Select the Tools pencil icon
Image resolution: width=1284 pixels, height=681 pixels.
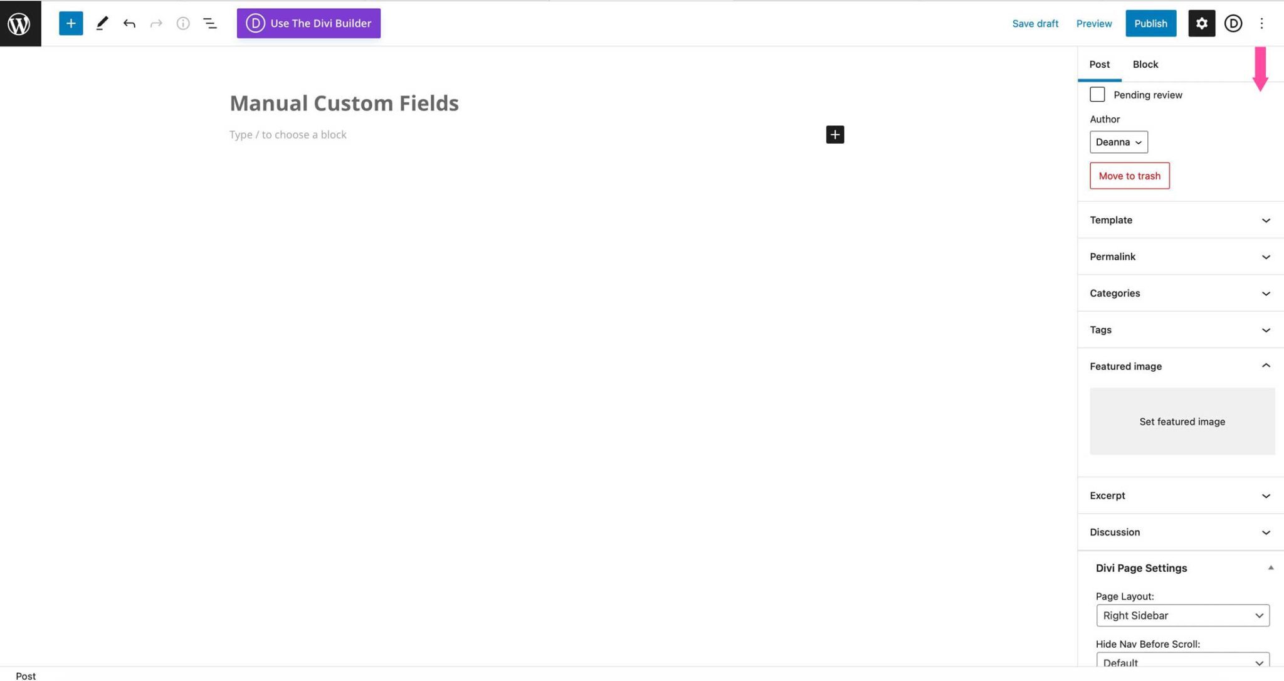pos(102,23)
